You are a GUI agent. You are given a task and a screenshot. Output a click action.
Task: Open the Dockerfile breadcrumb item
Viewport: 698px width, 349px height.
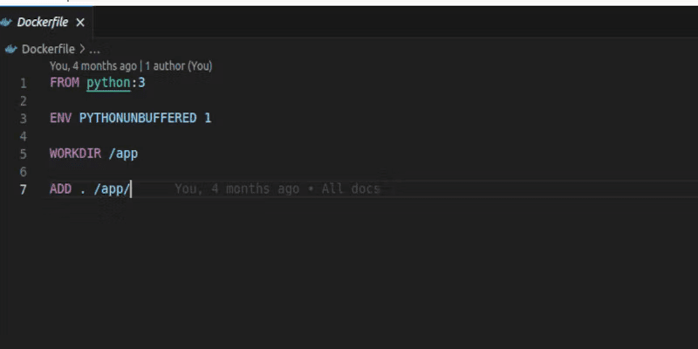(48, 49)
